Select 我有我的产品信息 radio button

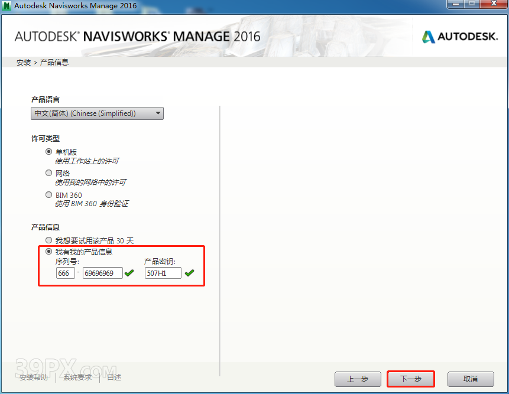coord(49,252)
